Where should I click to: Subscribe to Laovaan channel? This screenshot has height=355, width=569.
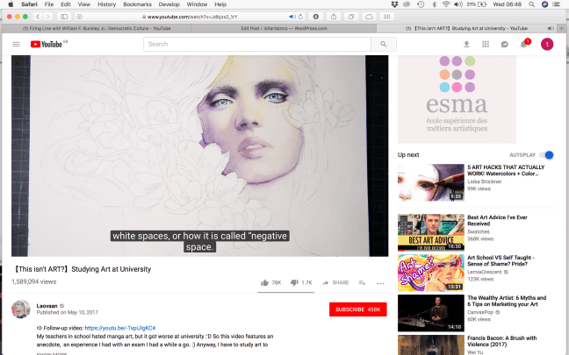click(357, 309)
